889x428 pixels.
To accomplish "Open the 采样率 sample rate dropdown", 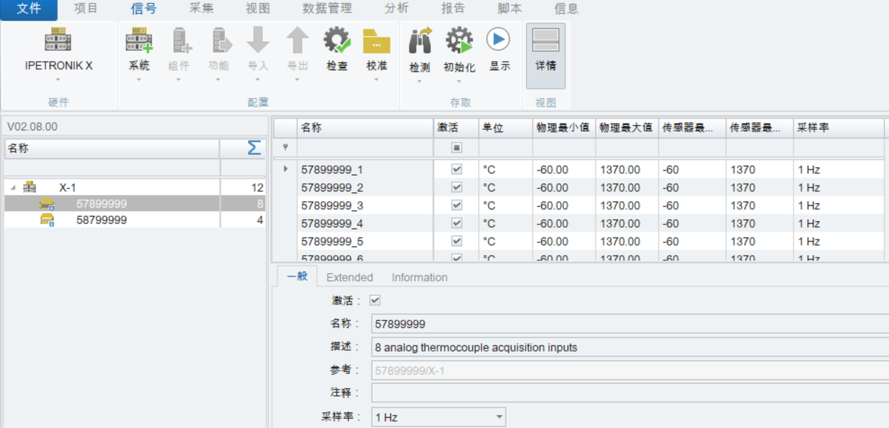I will (x=498, y=417).
